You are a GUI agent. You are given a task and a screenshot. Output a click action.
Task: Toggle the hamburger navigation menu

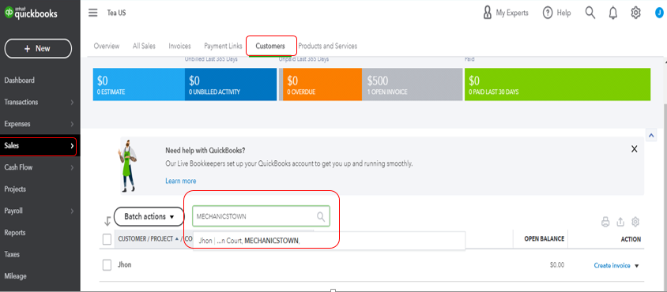click(x=92, y=13)
